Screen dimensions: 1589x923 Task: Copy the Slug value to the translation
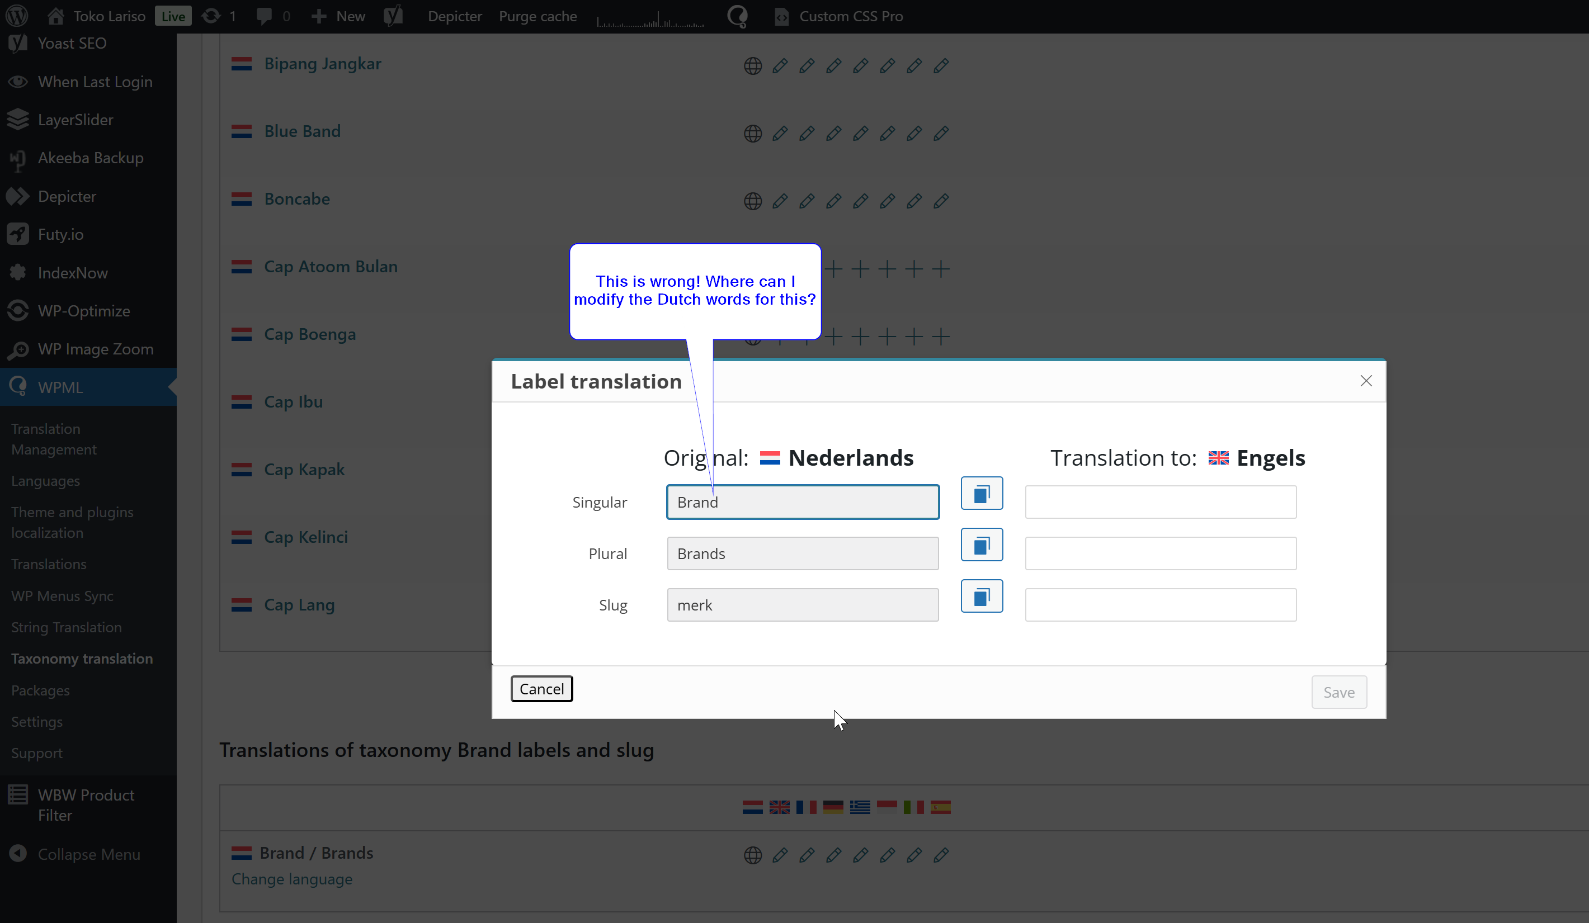click(982, 597)
